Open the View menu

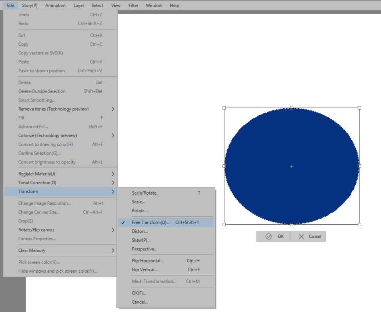tap(115, 5)
